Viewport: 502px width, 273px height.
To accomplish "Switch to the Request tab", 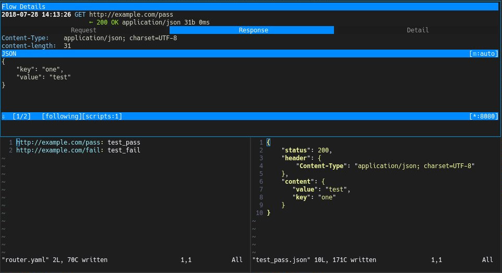I will (x=83, y=30).
